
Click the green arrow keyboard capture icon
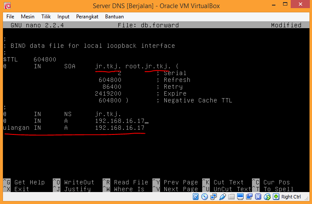pos(276,197)
